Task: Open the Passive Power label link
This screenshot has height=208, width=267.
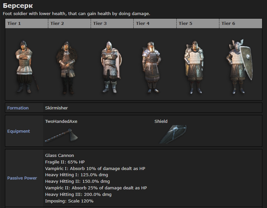Action: (x=22, y=178)
